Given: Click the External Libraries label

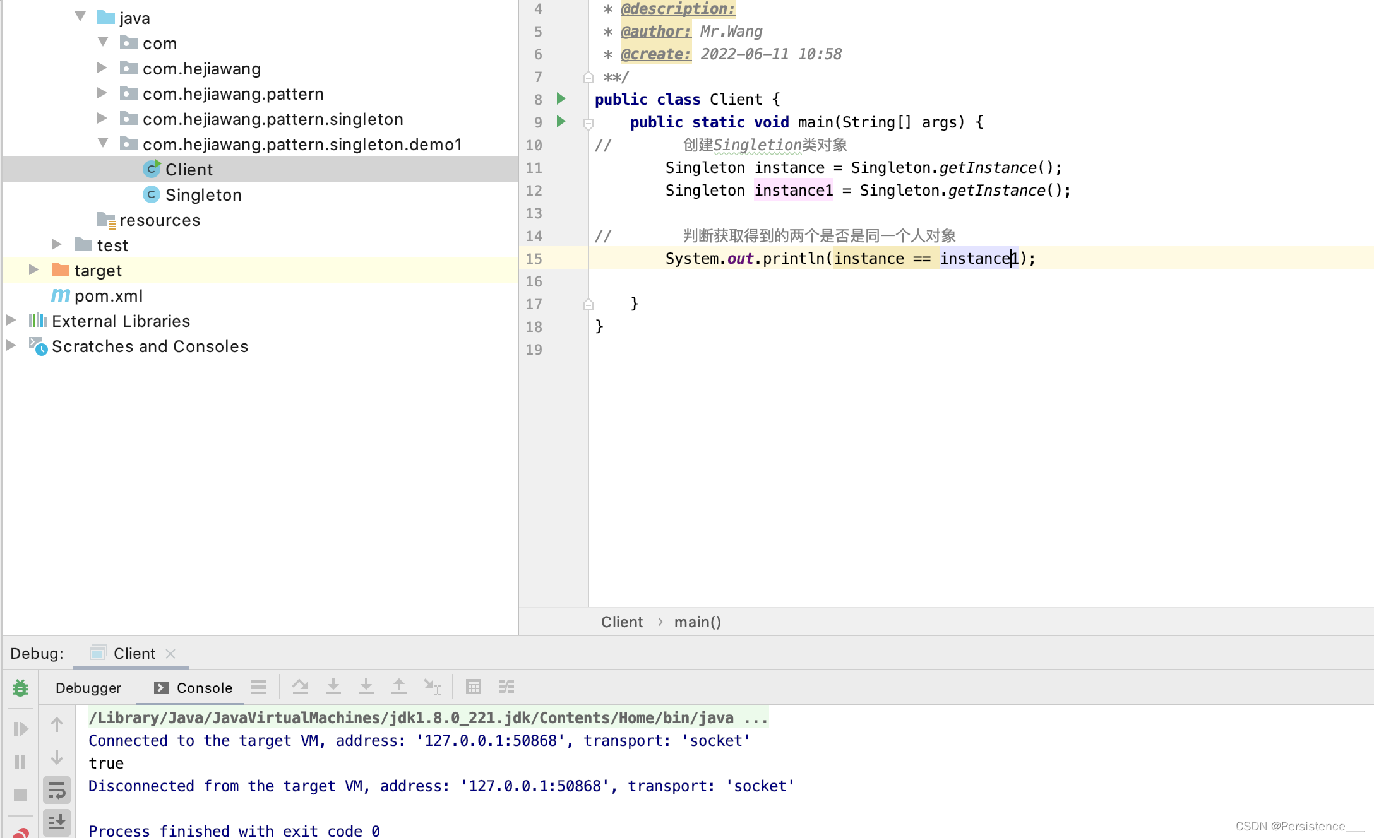Looking at the screenshot, I should tap(121, 321).
